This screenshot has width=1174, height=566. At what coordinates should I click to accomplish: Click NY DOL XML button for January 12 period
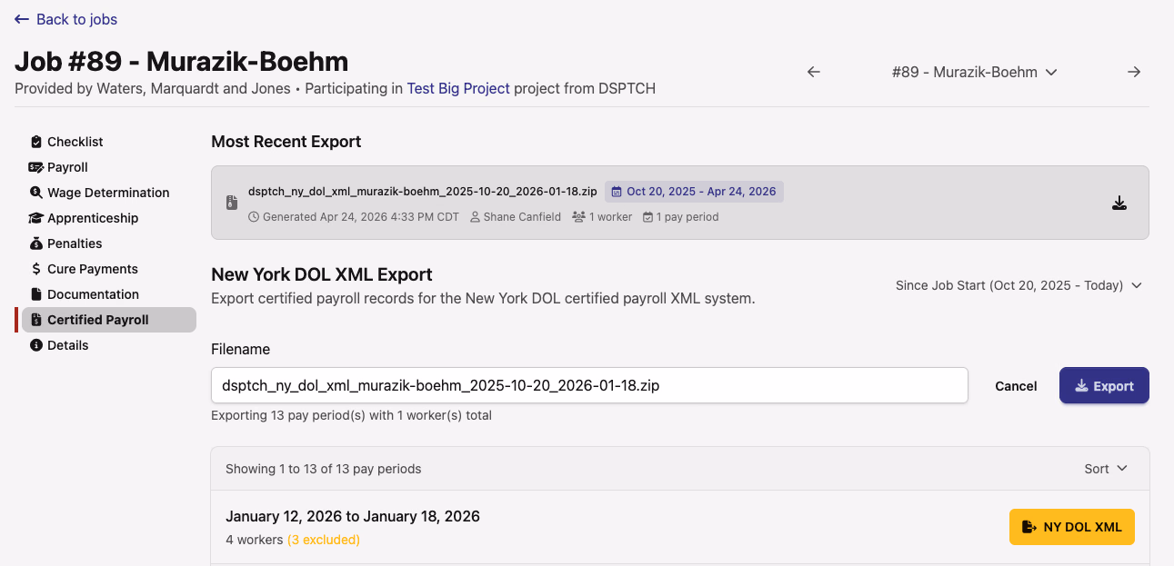1072,527
